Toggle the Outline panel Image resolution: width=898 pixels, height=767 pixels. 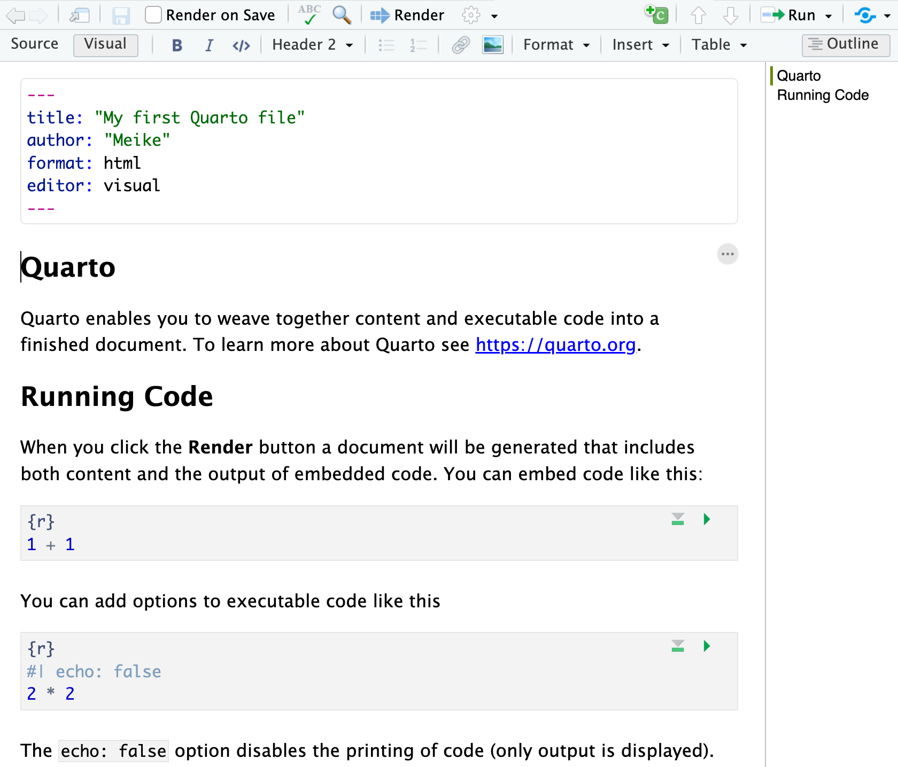[x=845, y=44]
